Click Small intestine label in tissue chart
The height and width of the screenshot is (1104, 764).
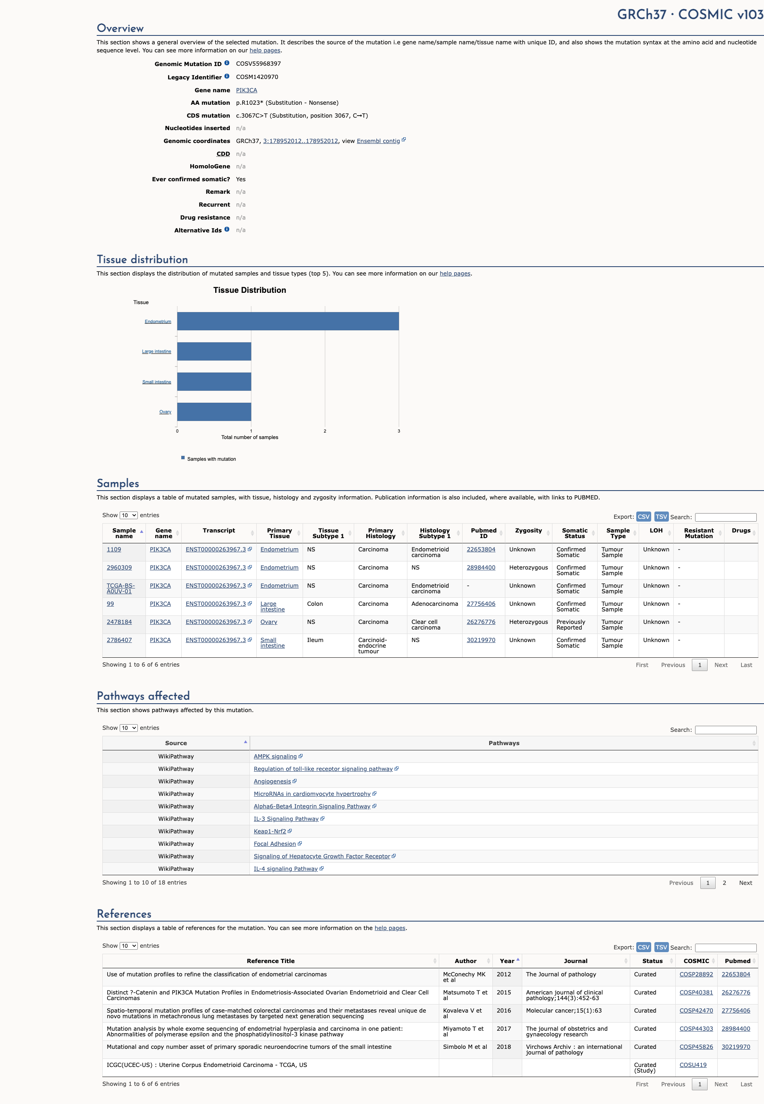click(156, 382)
